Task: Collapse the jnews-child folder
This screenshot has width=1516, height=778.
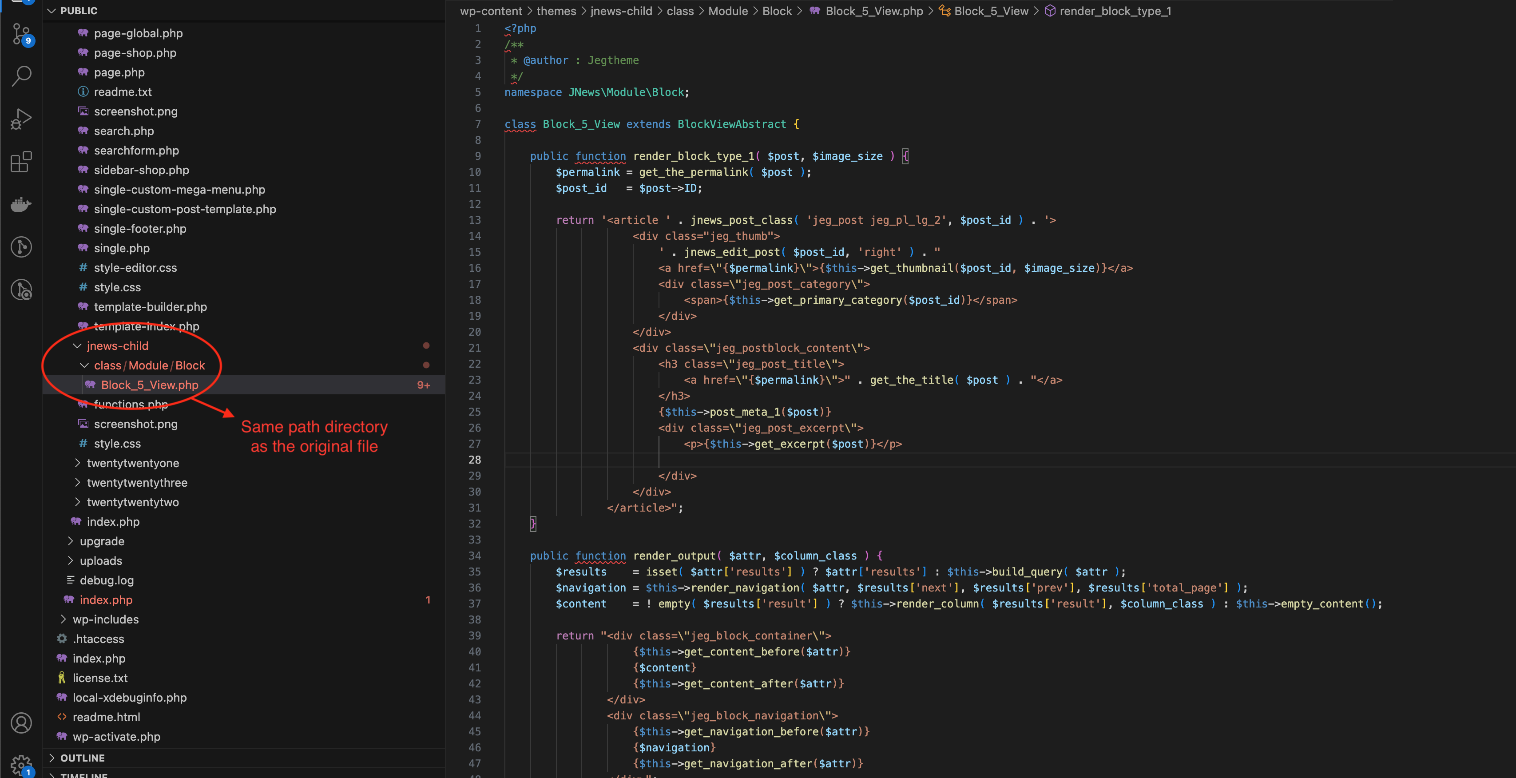Action: 117,345
